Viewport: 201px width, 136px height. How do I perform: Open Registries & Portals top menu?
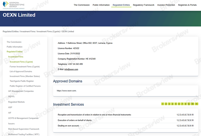(x=187, y=5)
